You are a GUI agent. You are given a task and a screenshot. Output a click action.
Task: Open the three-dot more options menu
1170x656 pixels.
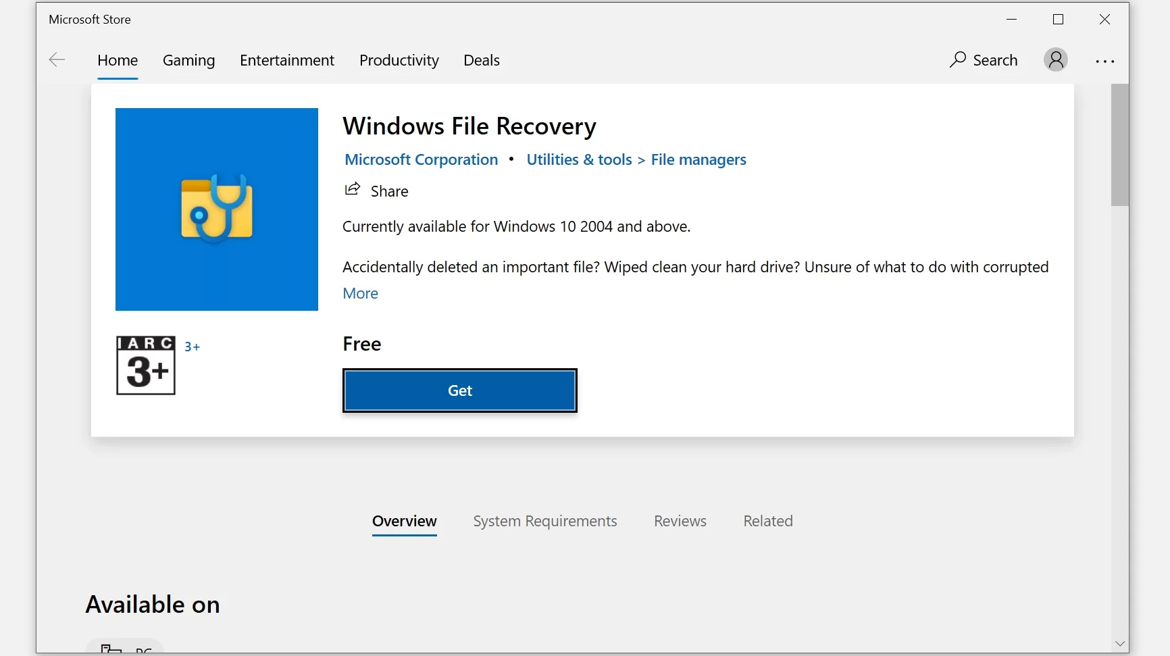pyautogui.click(x=1105, y=61)
